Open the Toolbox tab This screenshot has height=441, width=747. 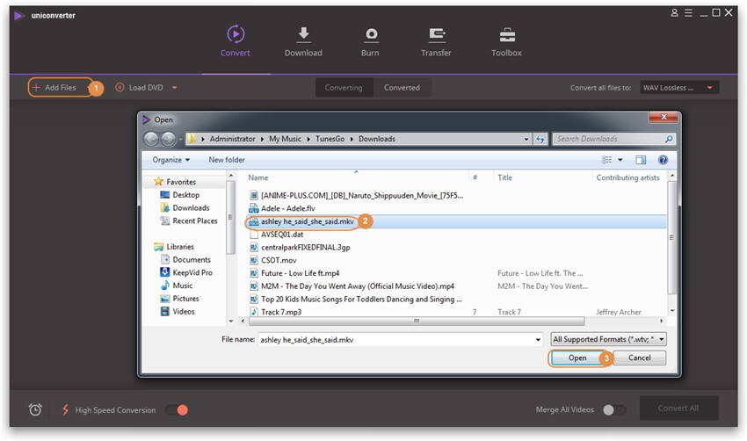(x=506, y=41)
